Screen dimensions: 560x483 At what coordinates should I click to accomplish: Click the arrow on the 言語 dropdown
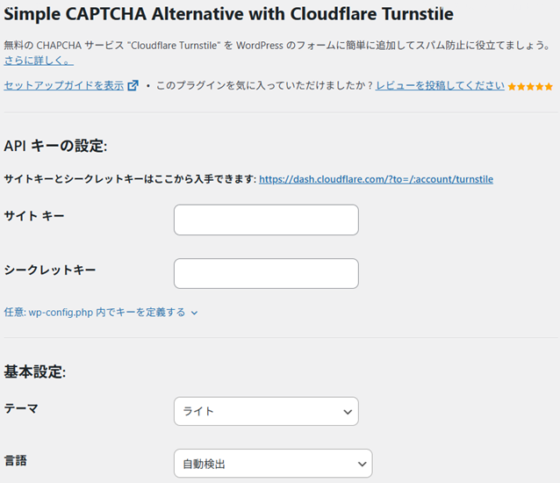[x=361, y=464]
